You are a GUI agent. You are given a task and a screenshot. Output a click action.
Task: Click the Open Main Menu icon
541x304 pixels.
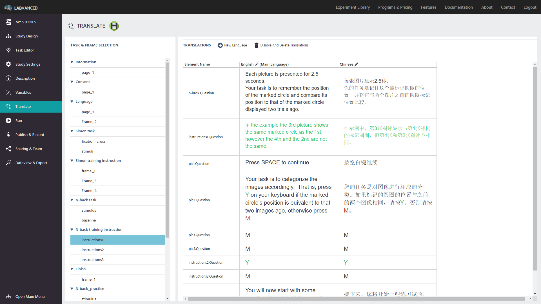tap(8, 296)
